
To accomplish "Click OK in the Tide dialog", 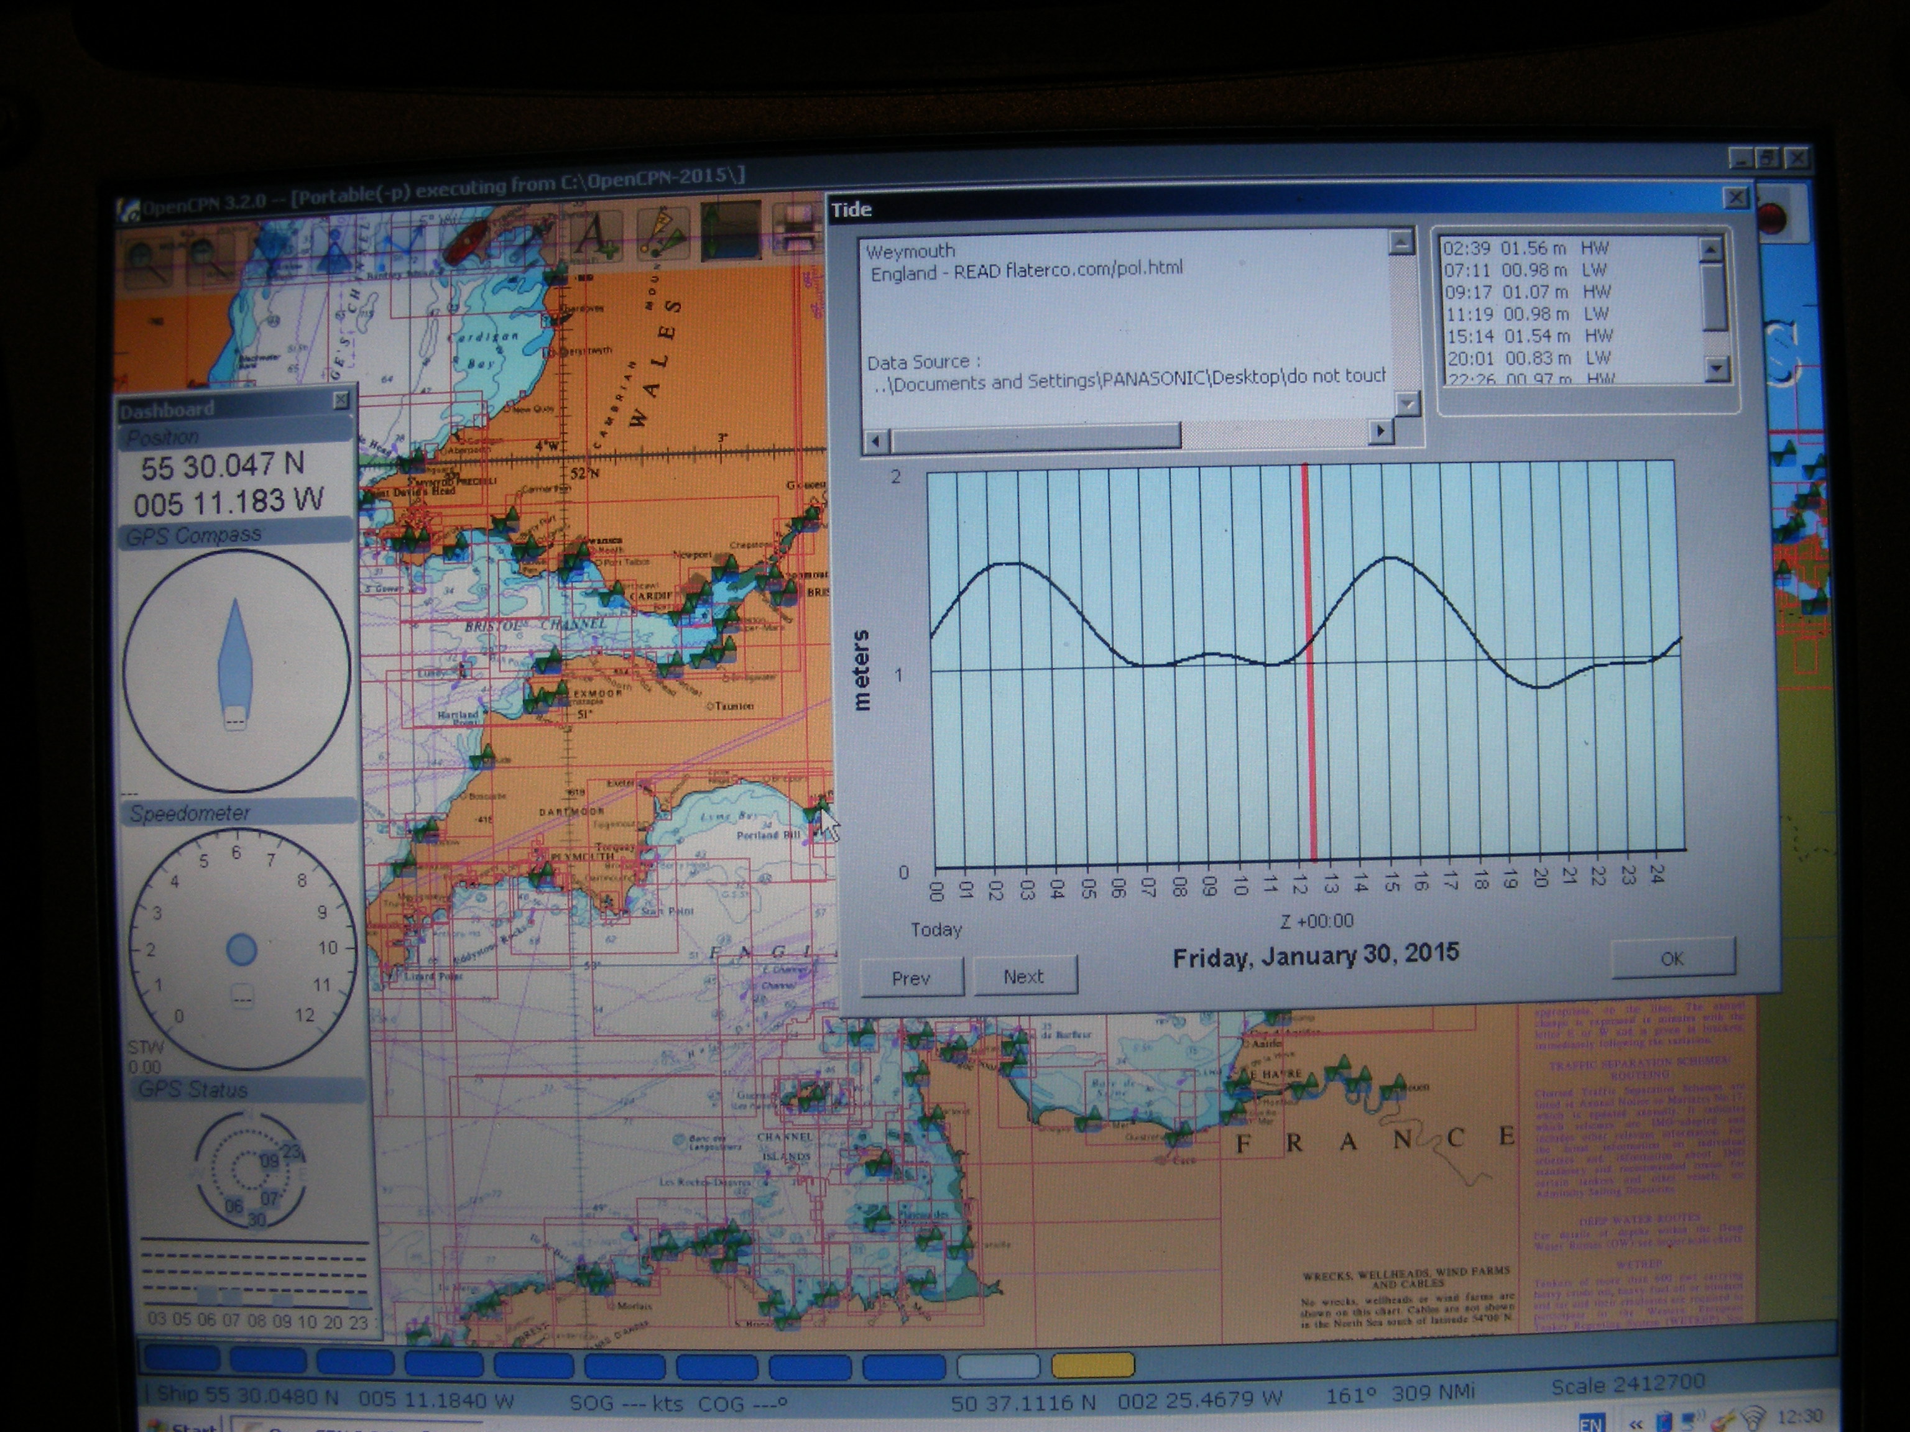I will (x=1672, y=958).
